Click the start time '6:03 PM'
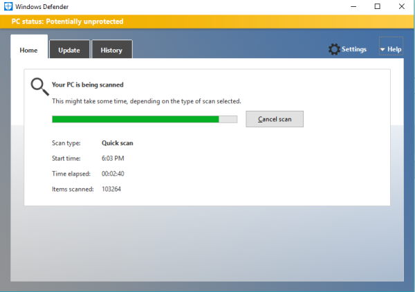 tap(113, 158)
